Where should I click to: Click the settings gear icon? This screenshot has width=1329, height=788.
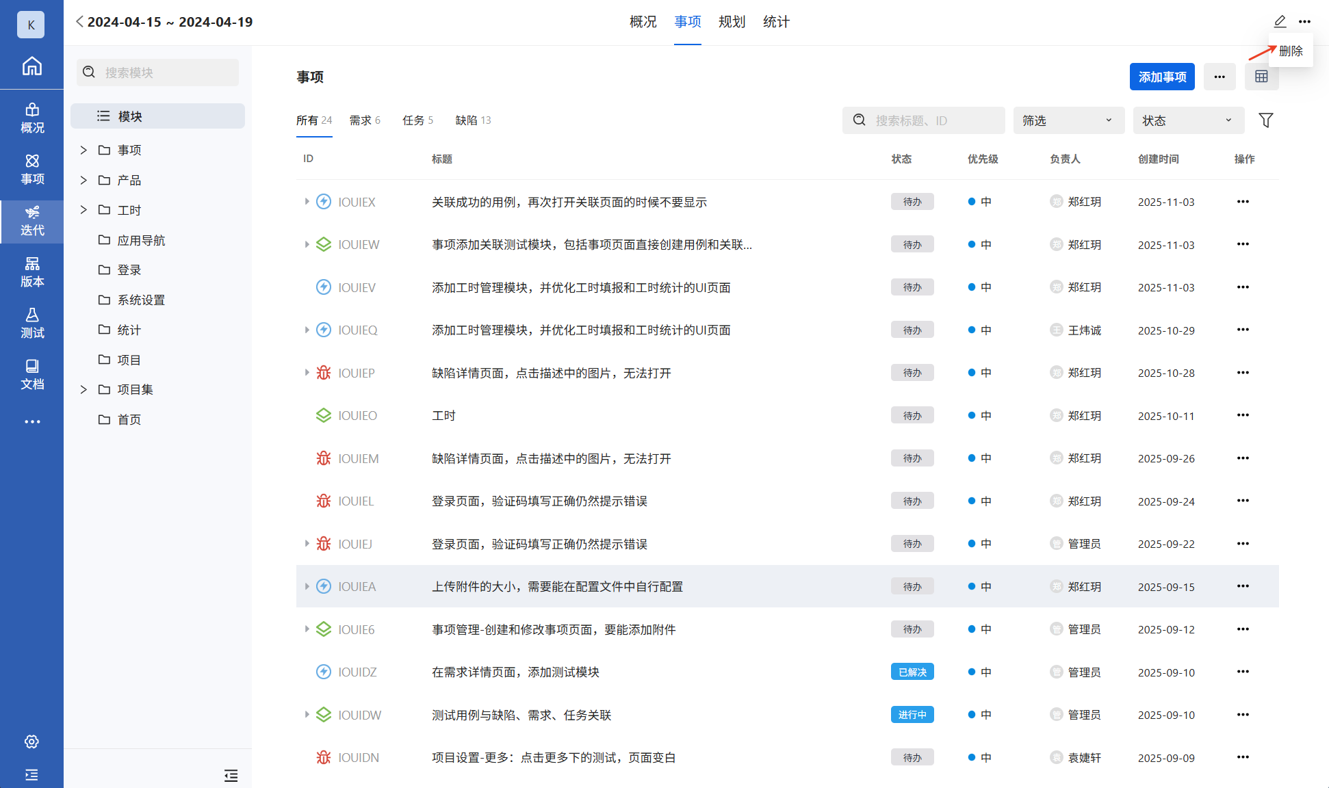tap(31, 741)
